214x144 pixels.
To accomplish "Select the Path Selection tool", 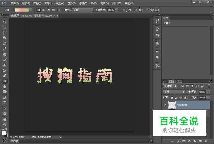I will [5, 108].
